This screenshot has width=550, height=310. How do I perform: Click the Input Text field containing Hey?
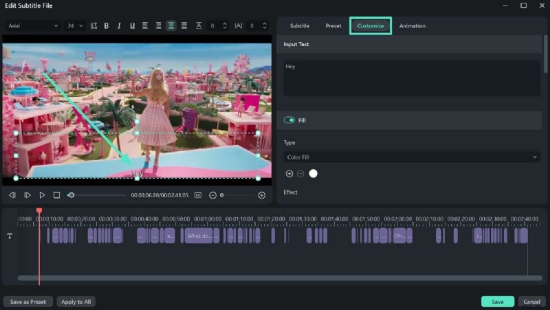click(411, 78)
